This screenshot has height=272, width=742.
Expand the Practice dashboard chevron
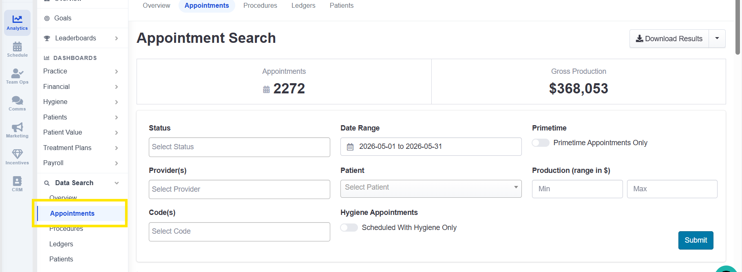pyautogui.click(x=117, y=71)
